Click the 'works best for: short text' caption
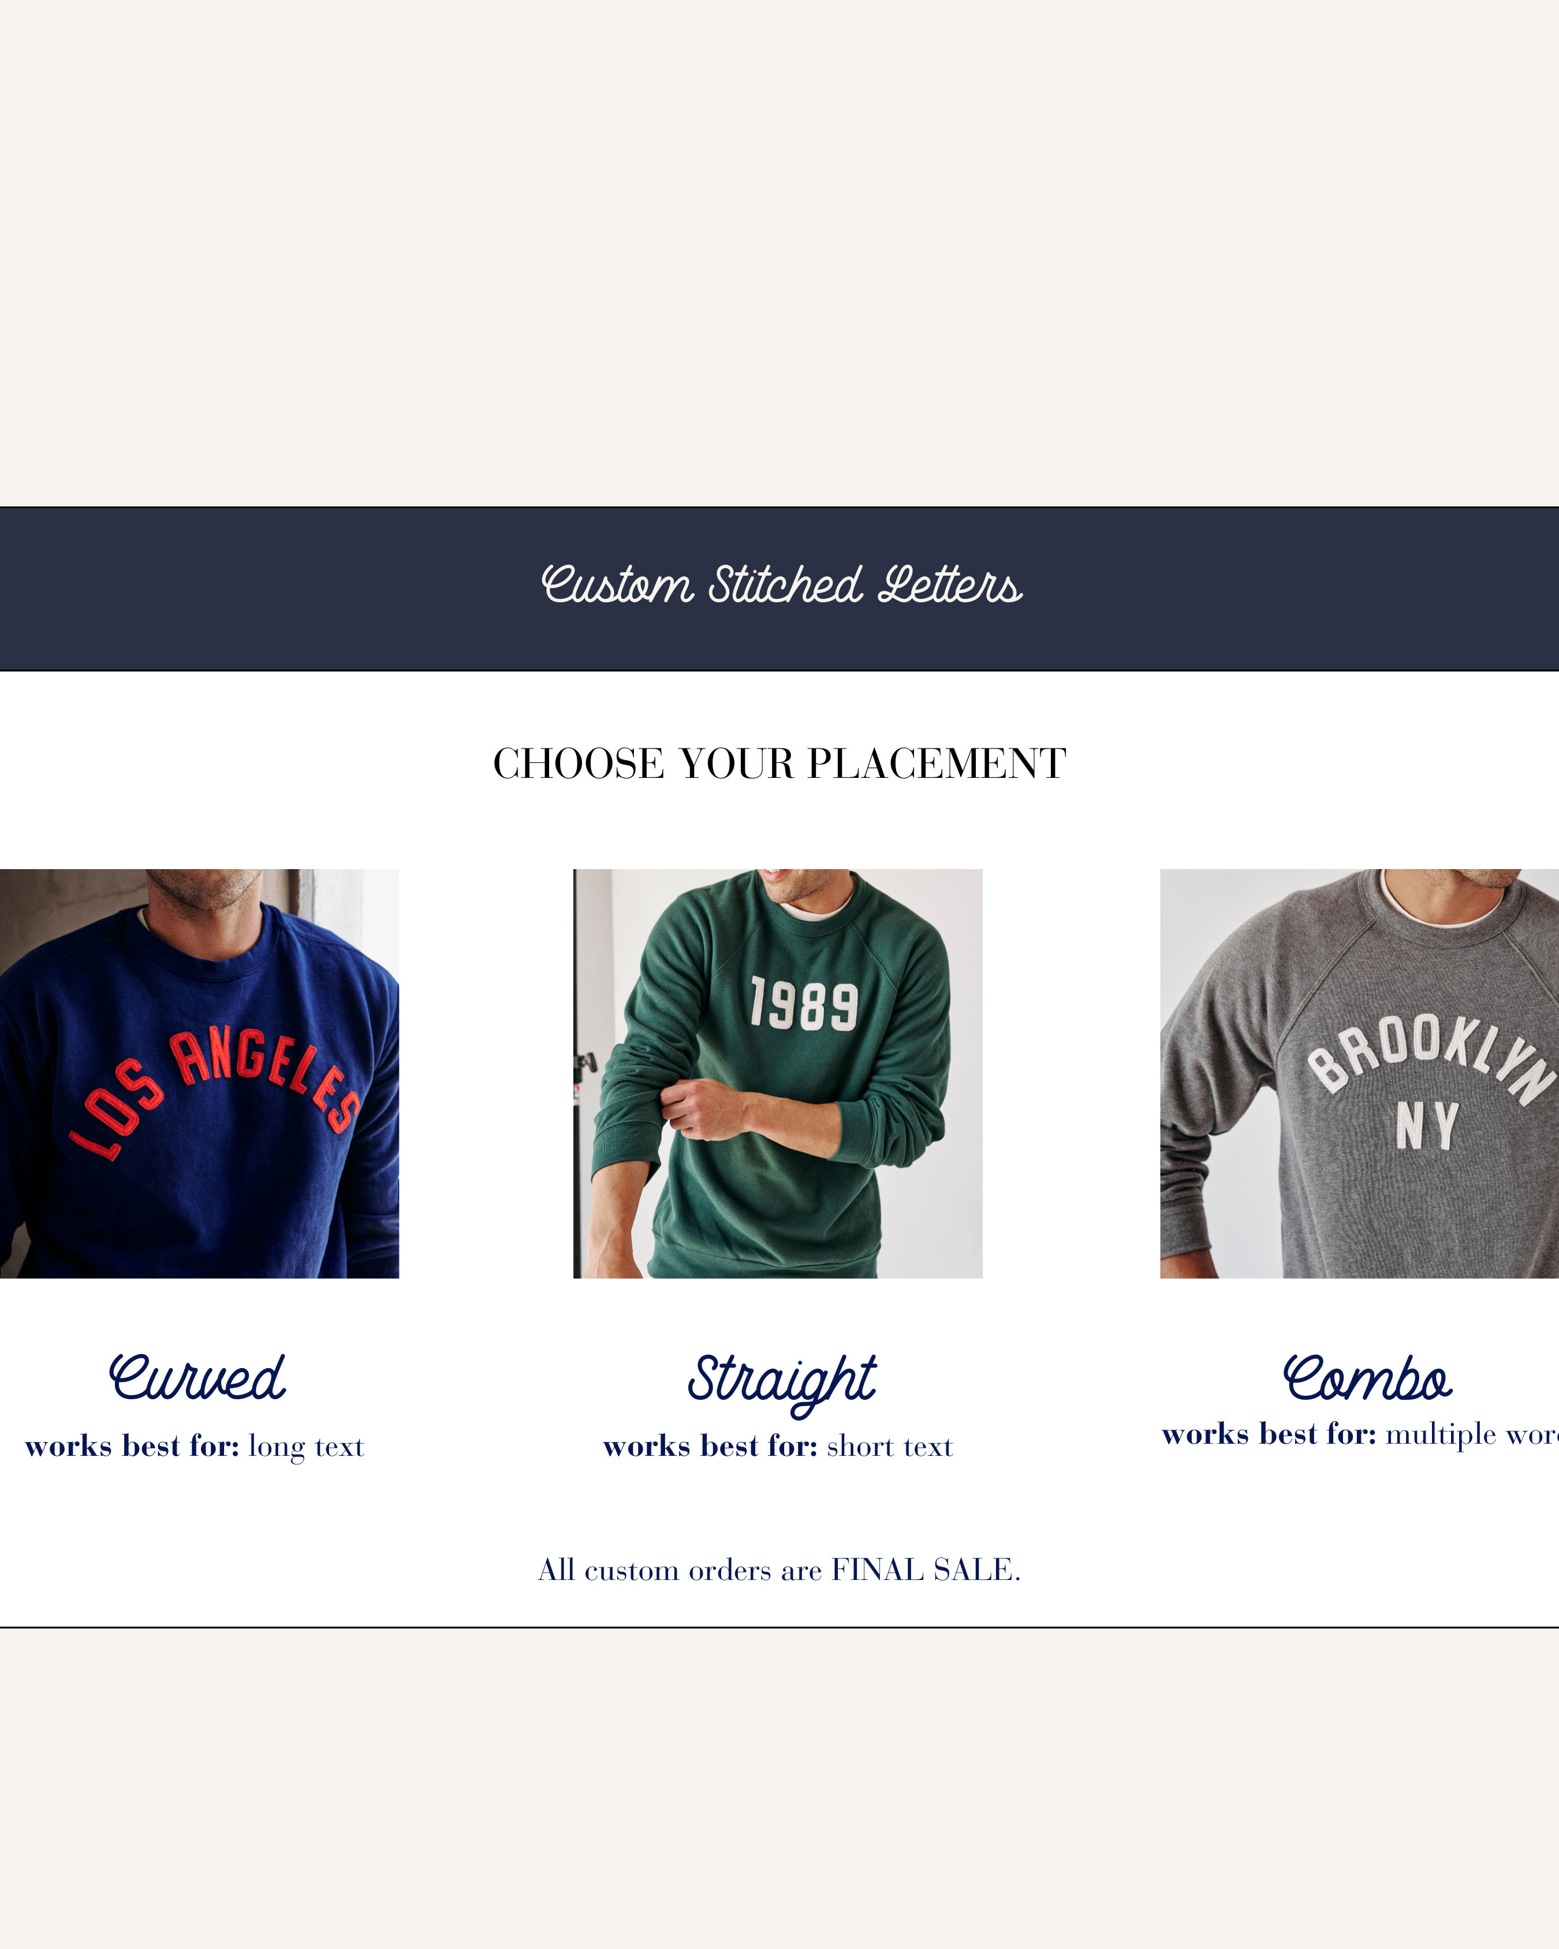 [x=778, y=1447]
